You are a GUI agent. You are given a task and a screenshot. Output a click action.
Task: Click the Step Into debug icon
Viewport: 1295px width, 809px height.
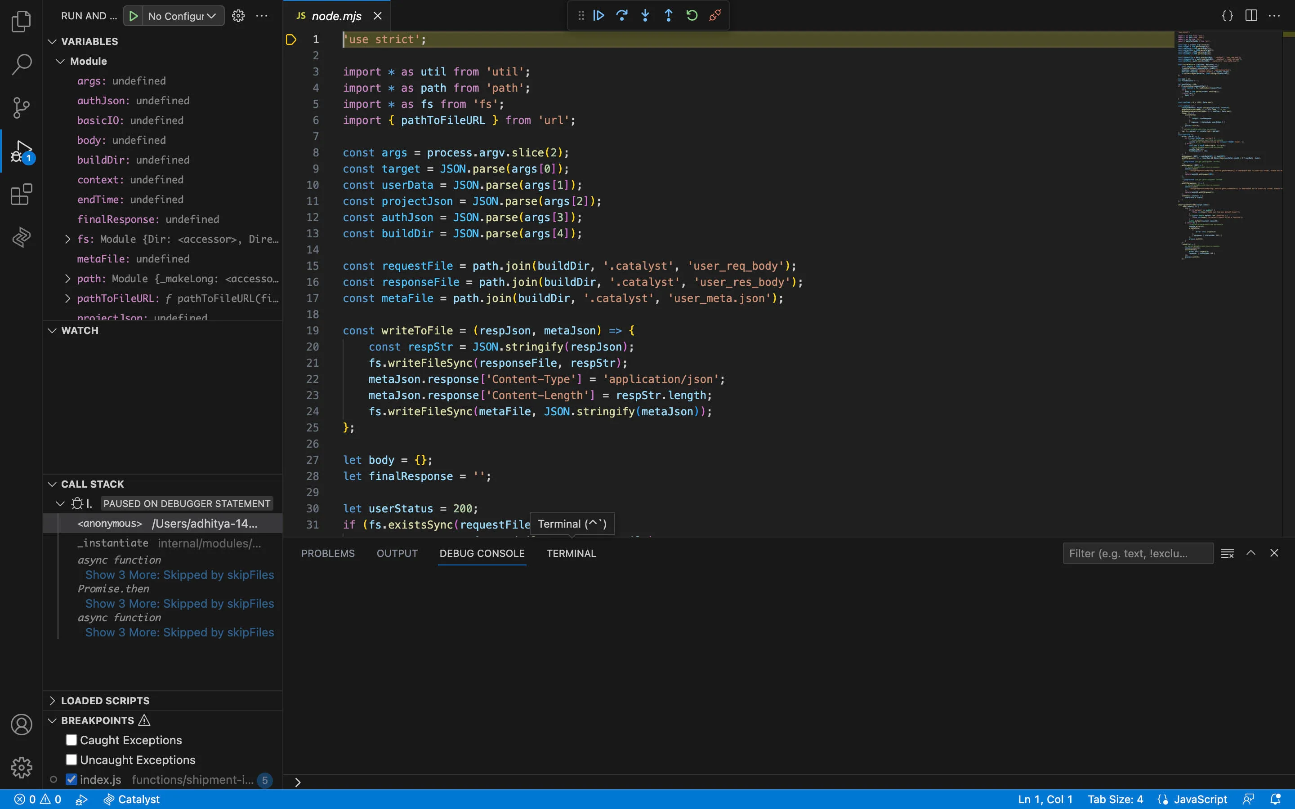point(645,16)
